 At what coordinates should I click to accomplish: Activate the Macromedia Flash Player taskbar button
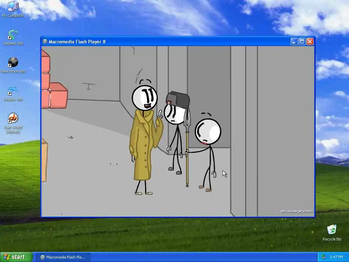pos(63,257)
